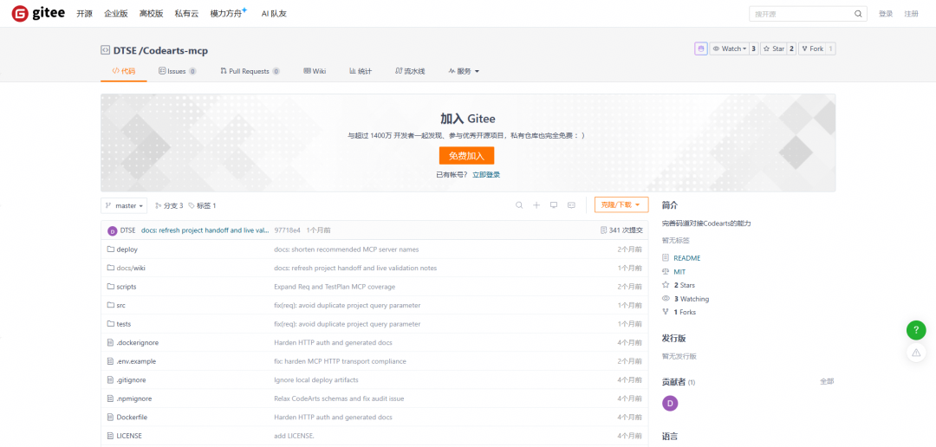Screen dimensions: 936x447
Task: Open the 标签 1 tags link
Action: coord(202,205)
